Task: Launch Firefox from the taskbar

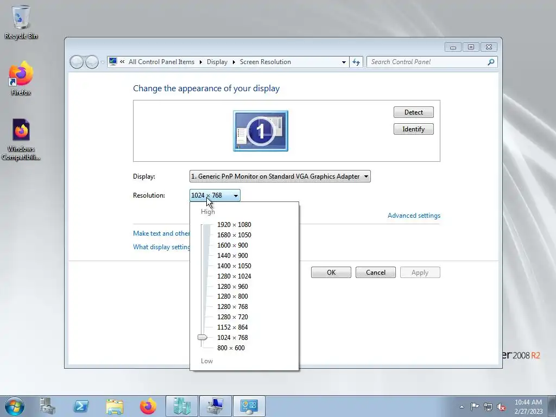Action: 148,406
